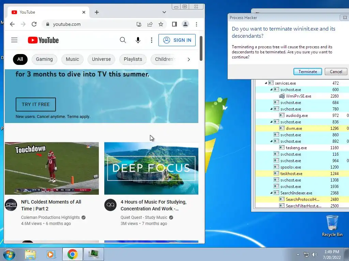Image resolution: width=349 pixels, height=261 pixels.
Task: Switch to Process Hacker in taskbar
Action: 93,254
